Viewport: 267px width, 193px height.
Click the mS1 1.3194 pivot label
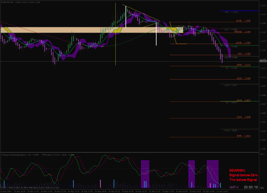click(x=231, y=30)
